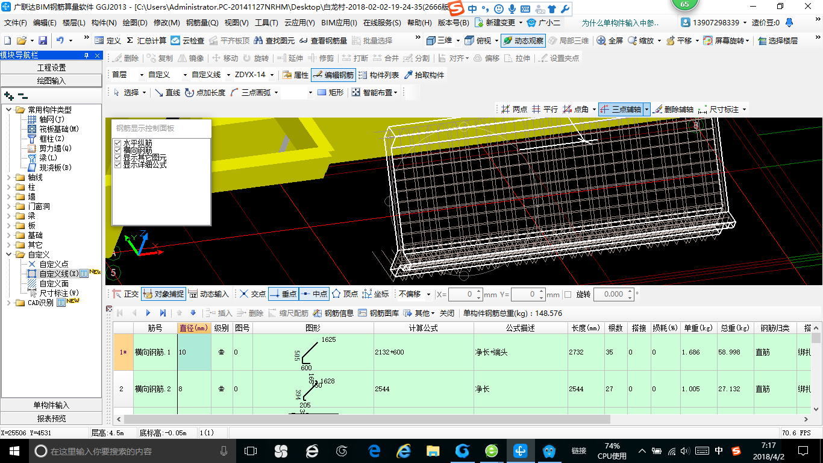Click 拾取构件 pick component tool

(424, 75)
